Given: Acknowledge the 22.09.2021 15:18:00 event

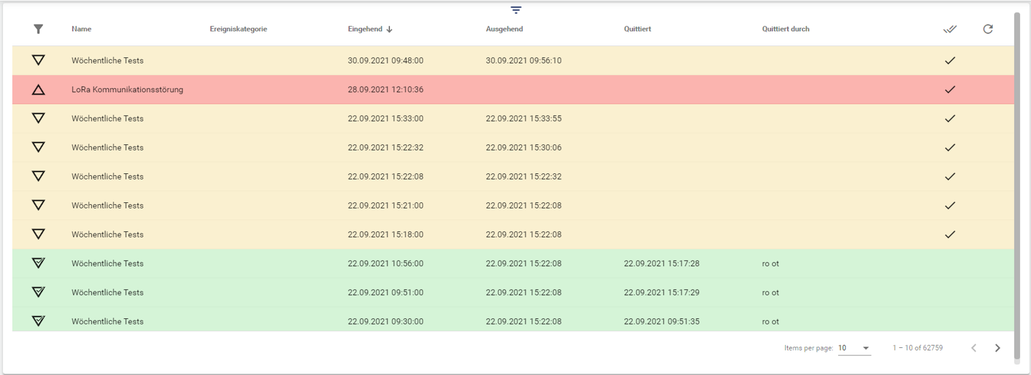Looking at the screenshot, I should pyautogui.click(x=950, y=234).
